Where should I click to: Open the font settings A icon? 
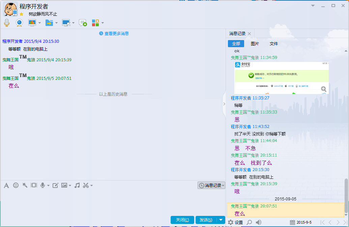[x=6, y=186]
